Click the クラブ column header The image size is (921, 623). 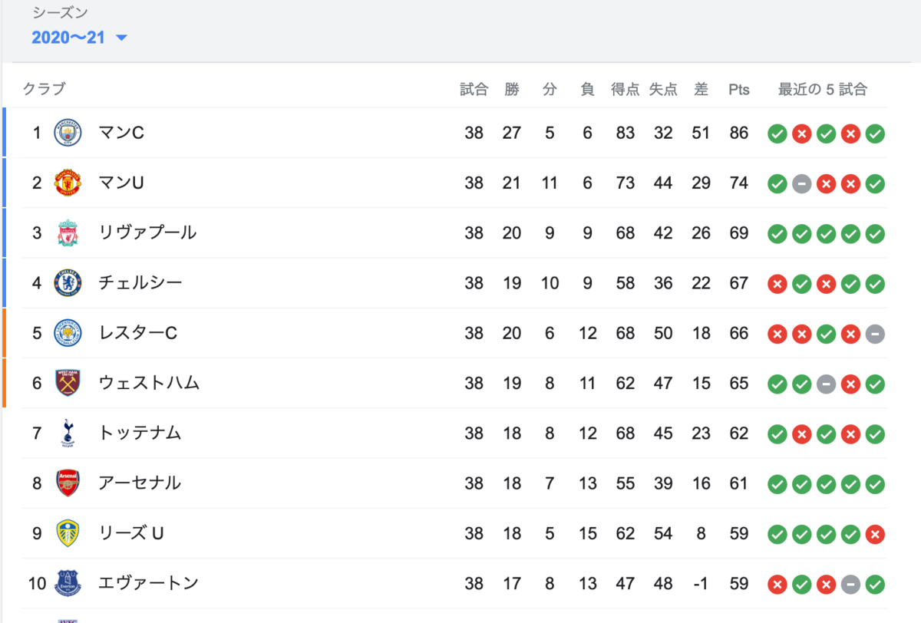pos(44,89)
